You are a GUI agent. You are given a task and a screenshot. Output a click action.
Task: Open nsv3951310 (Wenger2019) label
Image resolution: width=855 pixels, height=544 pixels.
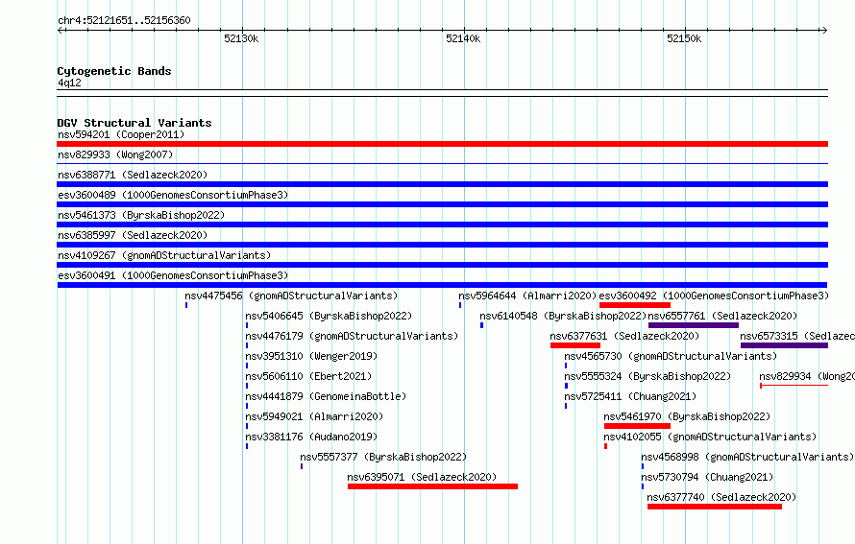pyautogui.click(x=311, y=356)
